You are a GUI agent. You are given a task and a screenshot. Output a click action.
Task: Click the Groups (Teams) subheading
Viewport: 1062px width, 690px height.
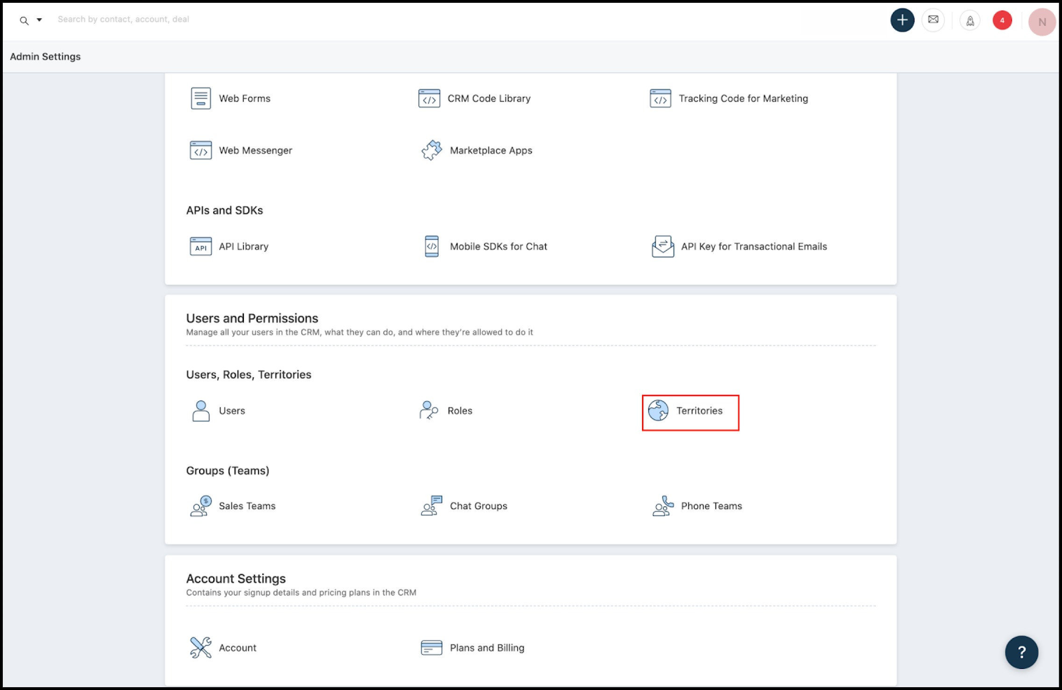point(228,470)
